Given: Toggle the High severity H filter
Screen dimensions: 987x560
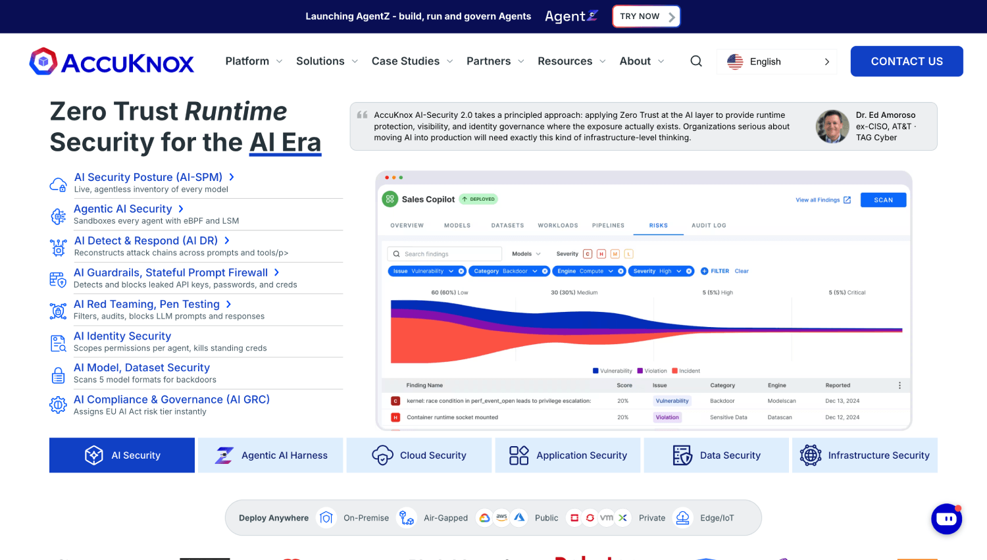Looking at the screenshot, I should (601, 254).
